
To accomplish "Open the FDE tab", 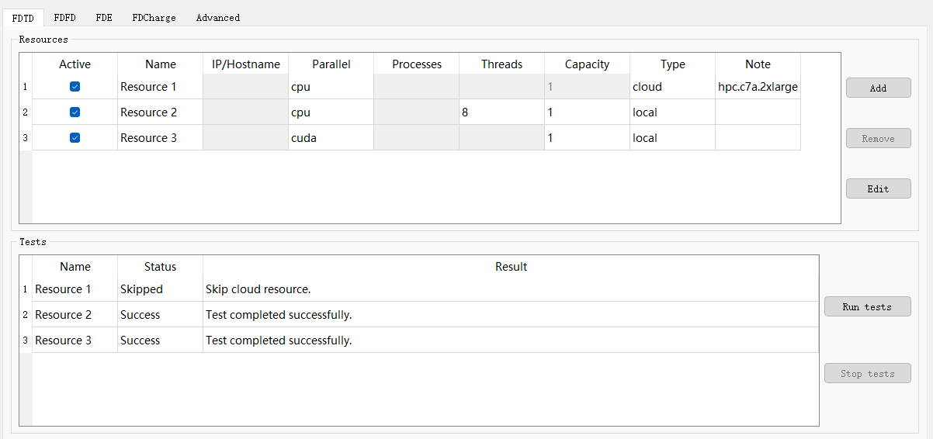I will pyautogui.click(x=104, y=18).
